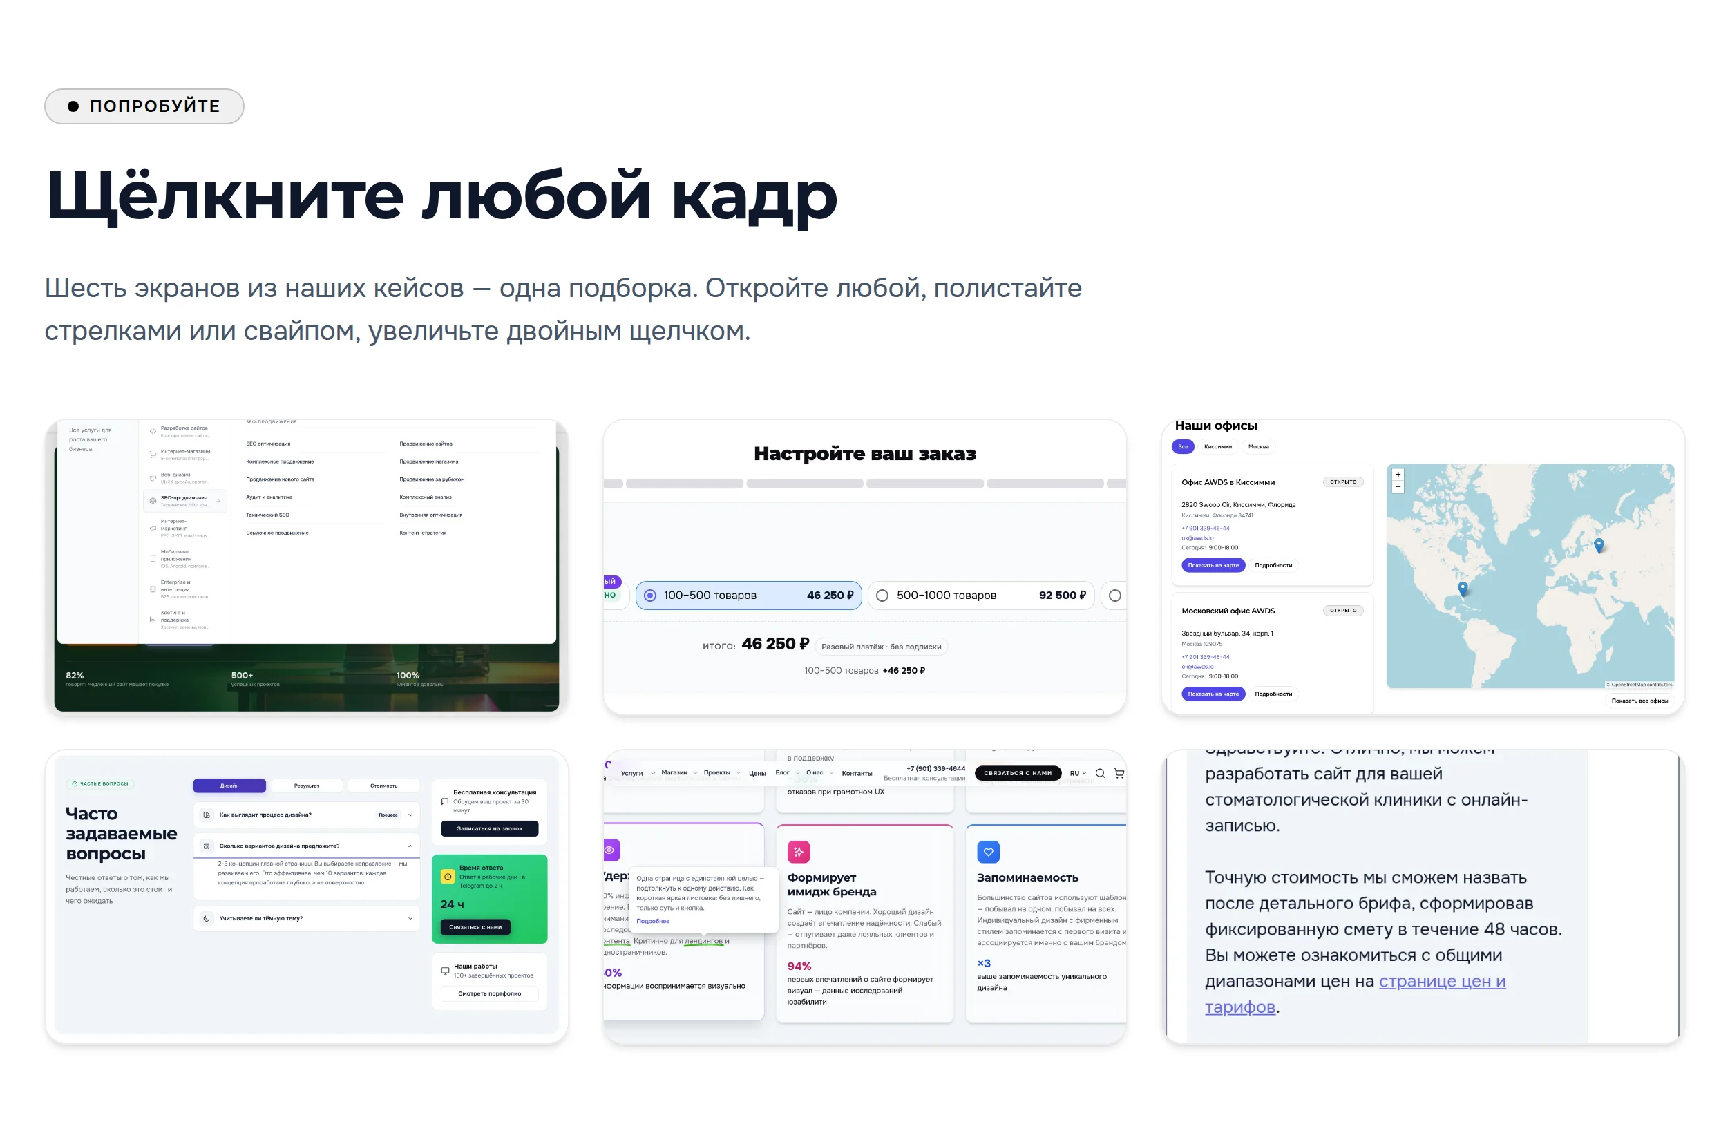Click the 'Подробнее' link in tooltip

653,921
